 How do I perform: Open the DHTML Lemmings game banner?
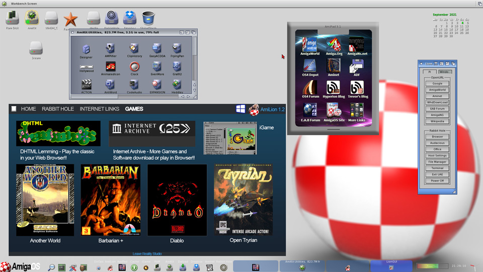(58, 133)
